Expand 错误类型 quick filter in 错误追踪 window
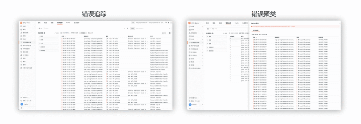This screenshot has height=124, width=361. pyautogui.click(x=48, y=51)
